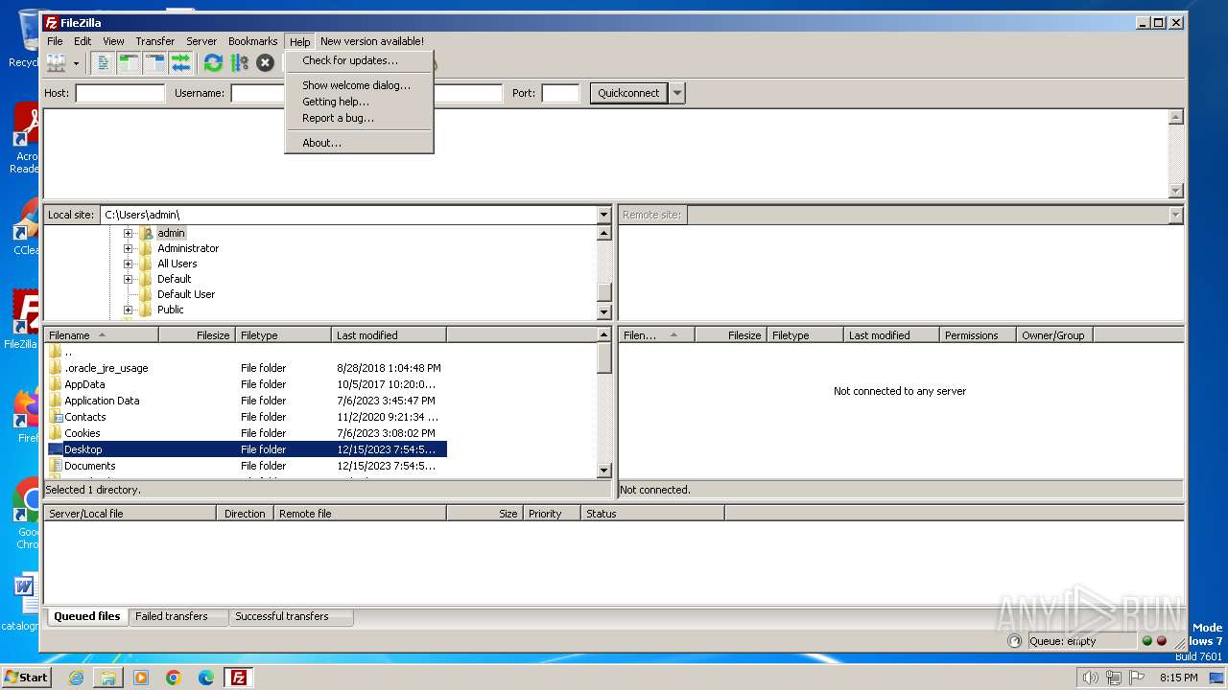
Task: Select the .oracle_jre_usage folder
Action: point(247,368)
